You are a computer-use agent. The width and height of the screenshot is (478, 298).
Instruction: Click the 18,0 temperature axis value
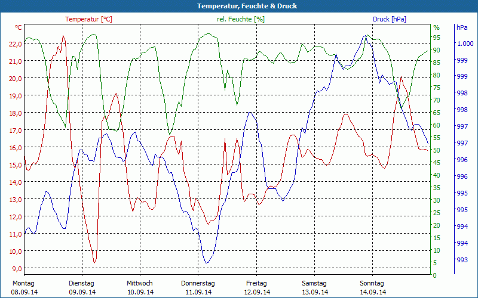pos(16,113)
